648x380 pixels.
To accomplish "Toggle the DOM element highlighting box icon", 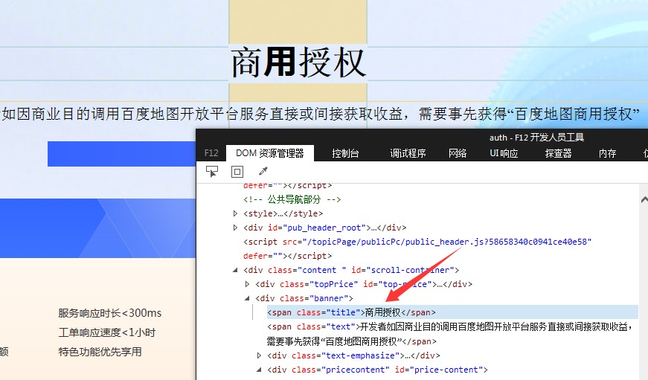I will 237,172.
